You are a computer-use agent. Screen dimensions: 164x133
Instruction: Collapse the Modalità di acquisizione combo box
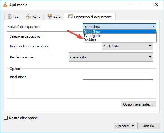point(119,27)
